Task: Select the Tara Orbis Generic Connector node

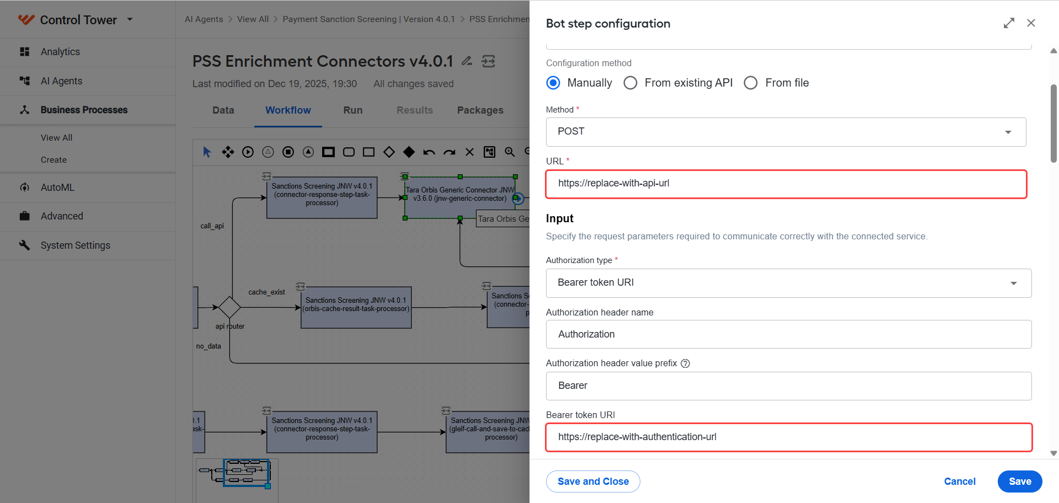Action: point(460,197)
